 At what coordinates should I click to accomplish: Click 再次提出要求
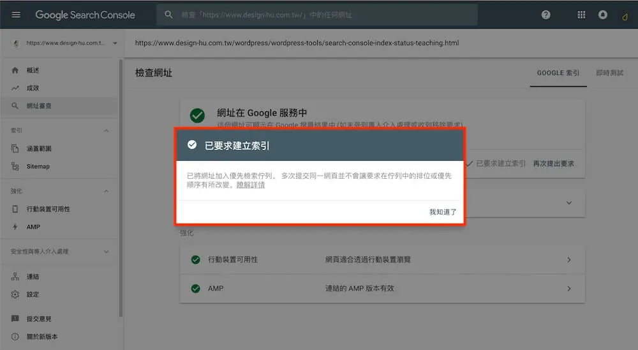click(x=553, y=164)
